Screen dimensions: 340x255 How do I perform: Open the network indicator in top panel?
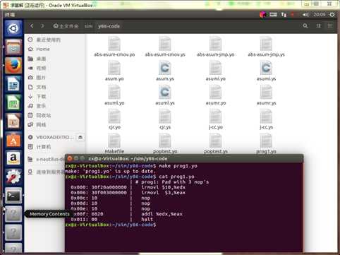pos(284,15)
